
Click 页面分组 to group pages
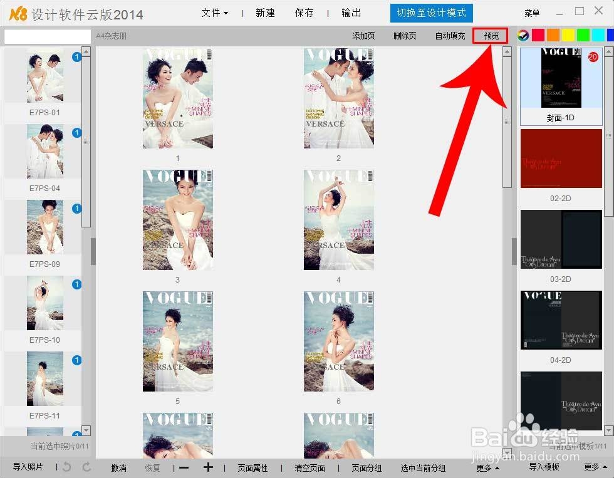[367, 468]
